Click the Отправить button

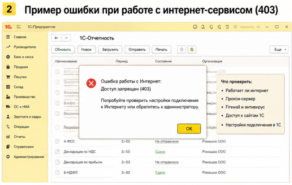tap(137, 49)
